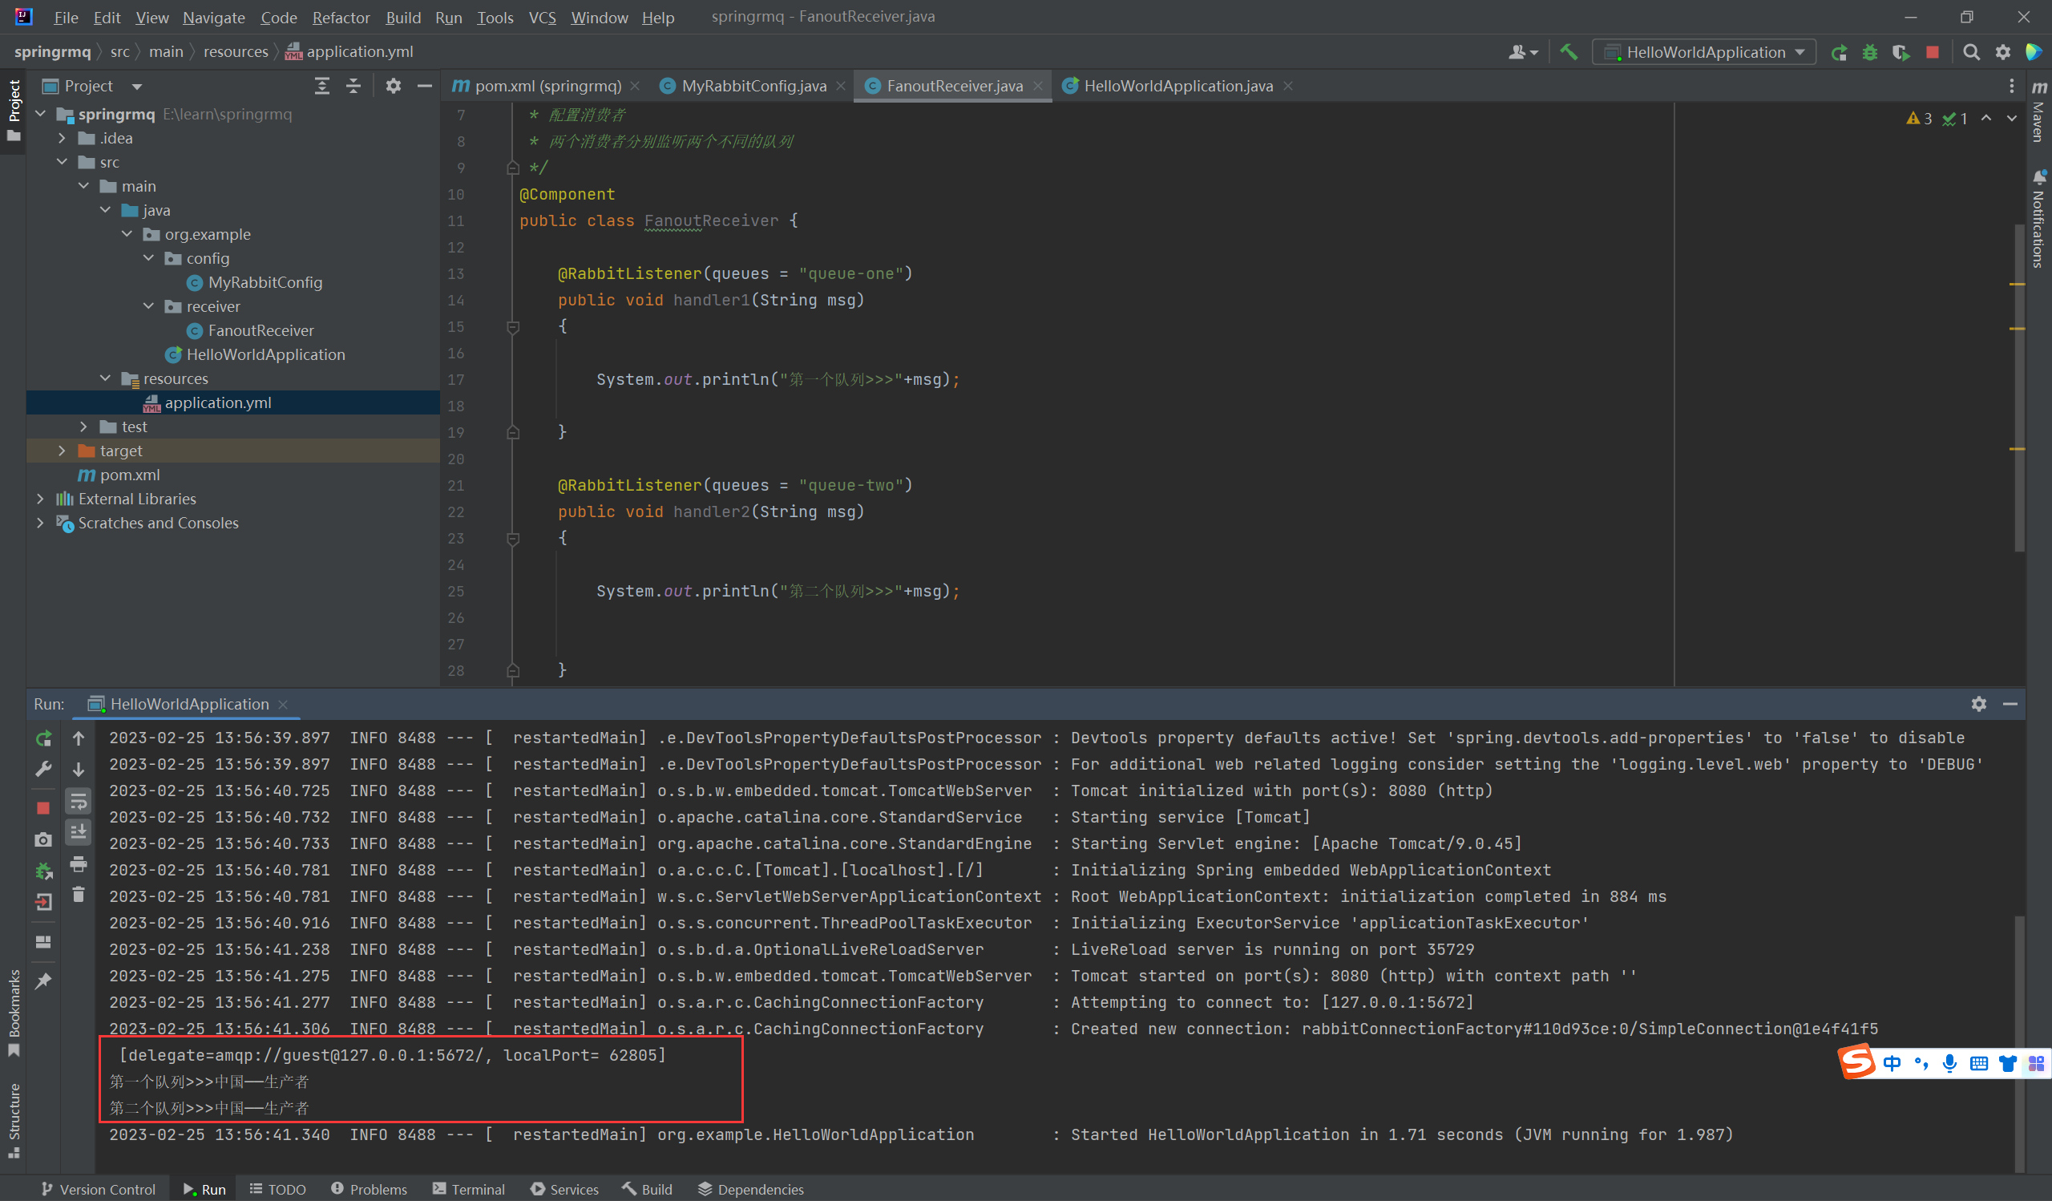Toggle the Pin Tab icon in Run panel
Screen dimensions: 2052x1201
[44, 981]
